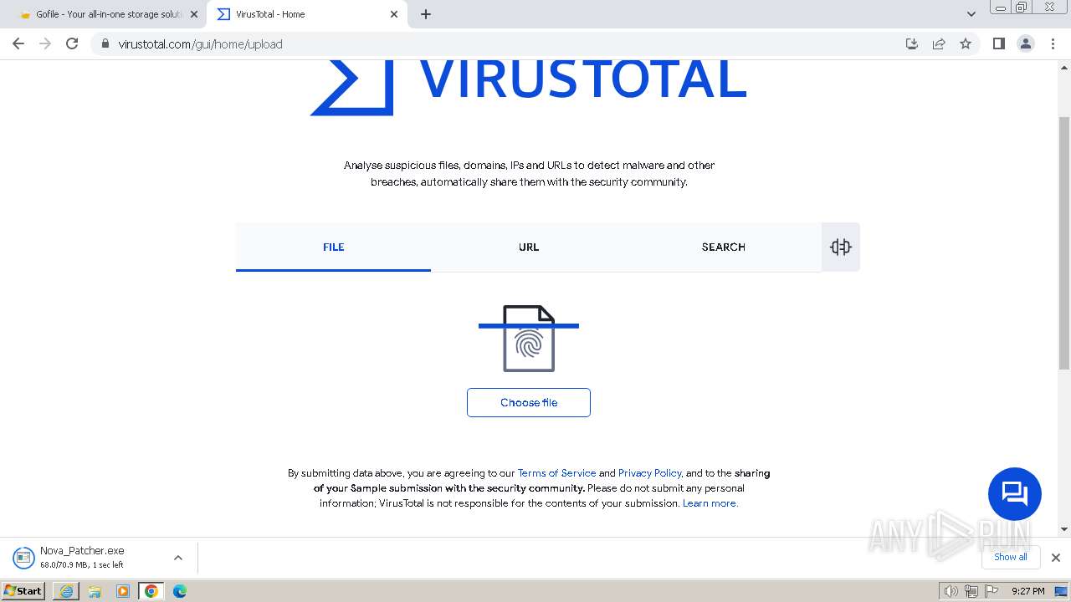Click the Action Center flag tray icon
Image resolution: width=1071 pixels, height=602 pixels.
point(990,591)
